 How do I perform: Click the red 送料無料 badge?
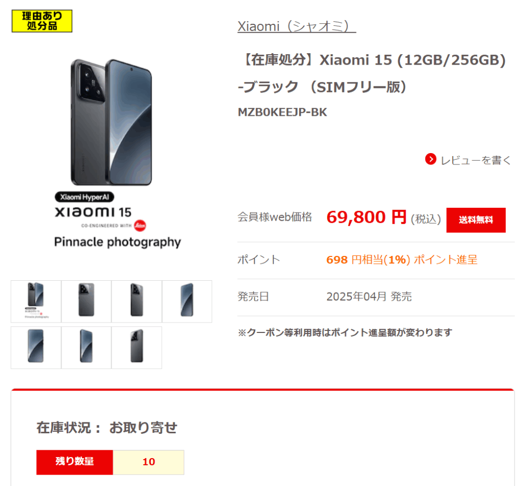(x=476, y=220)
